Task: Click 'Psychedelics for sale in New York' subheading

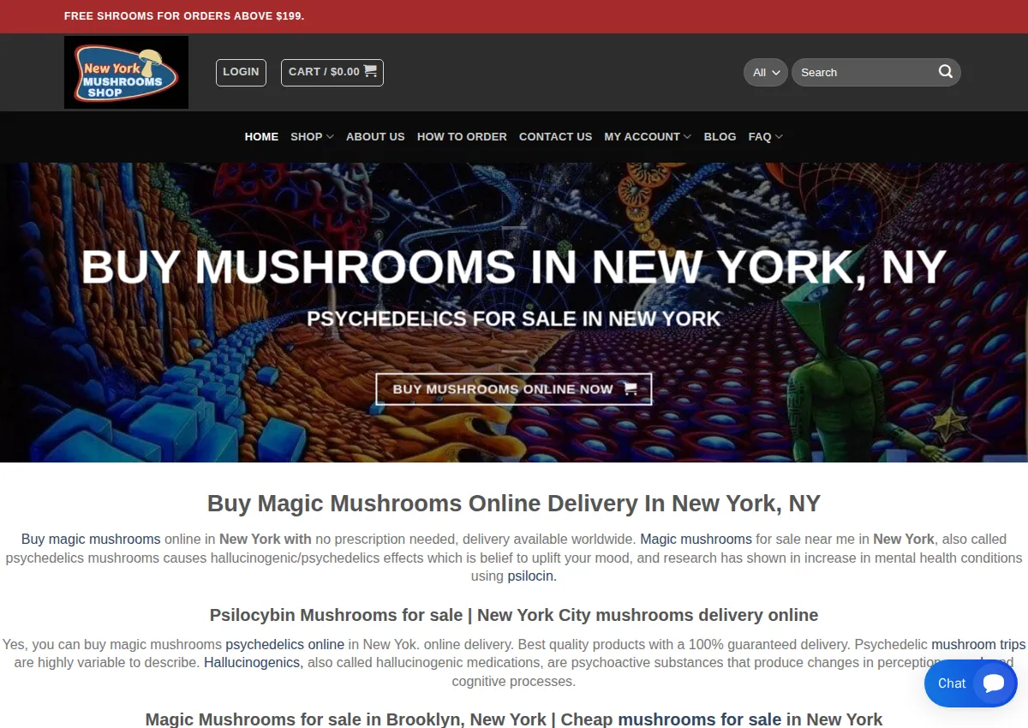Action: (514, 319)
